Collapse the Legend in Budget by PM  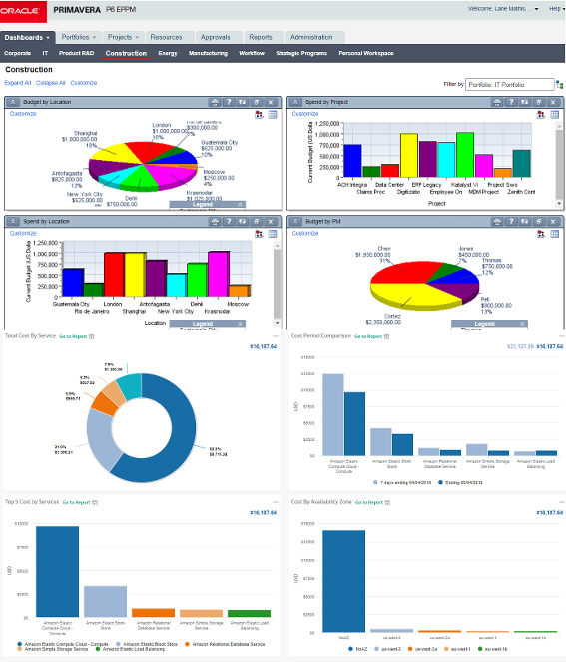522,324
